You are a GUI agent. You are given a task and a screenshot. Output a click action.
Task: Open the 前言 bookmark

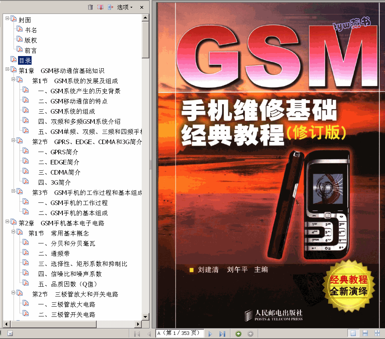[x=31, y=50]
